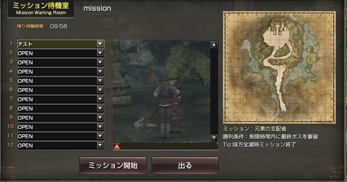Expand the slot 8 dropdown arrow

pyautogui.click(x=100, y=109)
